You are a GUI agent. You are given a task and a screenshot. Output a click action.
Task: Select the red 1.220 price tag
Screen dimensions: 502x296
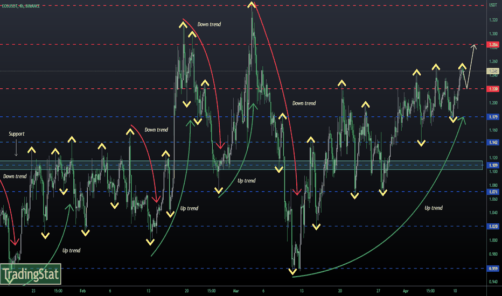(x=493, y=89)
